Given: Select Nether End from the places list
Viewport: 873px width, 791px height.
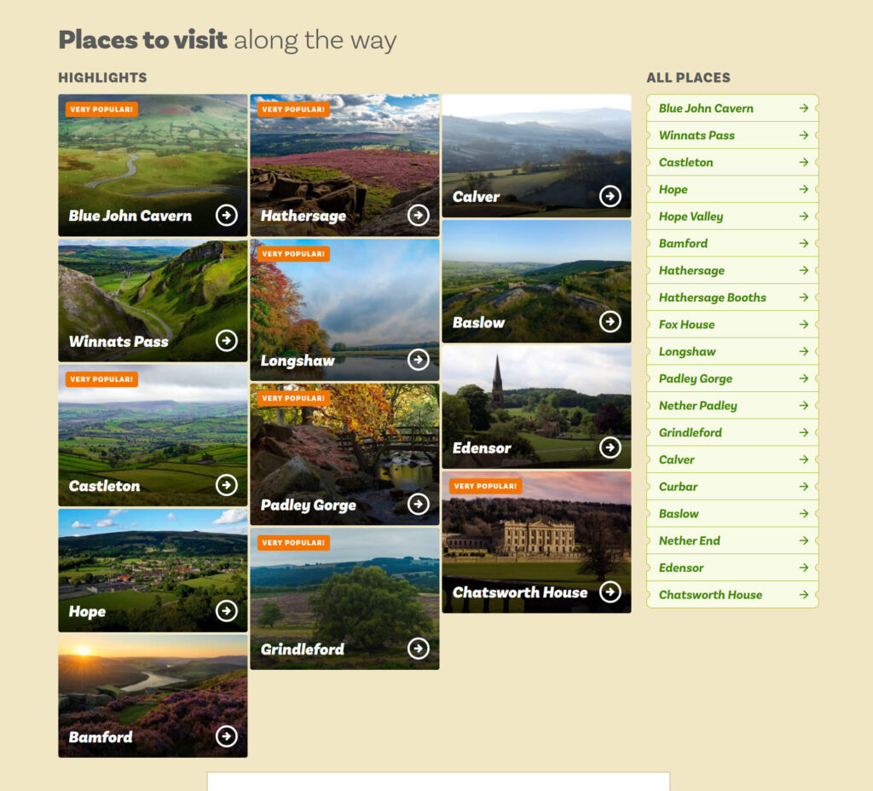Looking at the screenshot, I should coord(732,540).
